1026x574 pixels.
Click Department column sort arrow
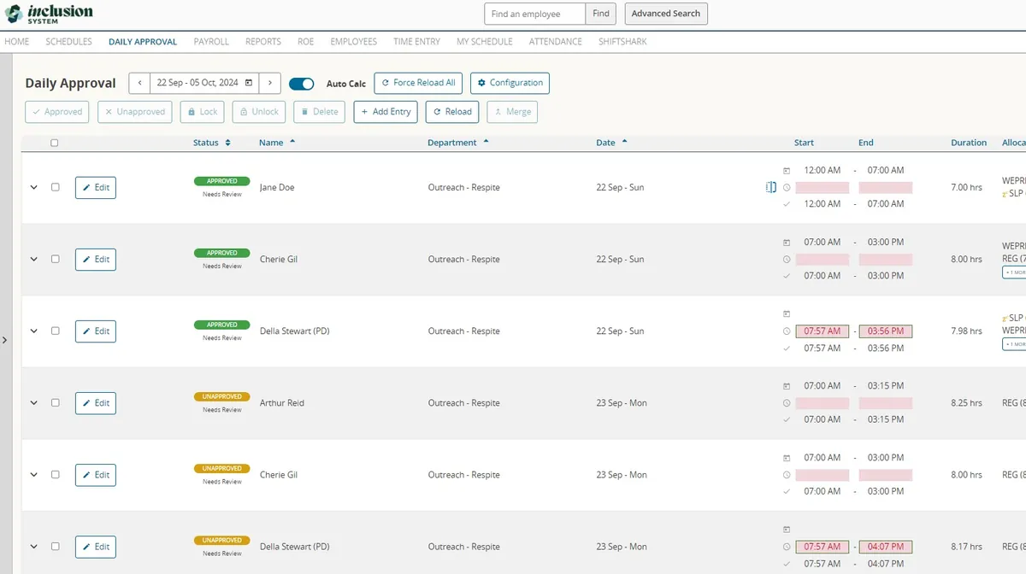486,142
